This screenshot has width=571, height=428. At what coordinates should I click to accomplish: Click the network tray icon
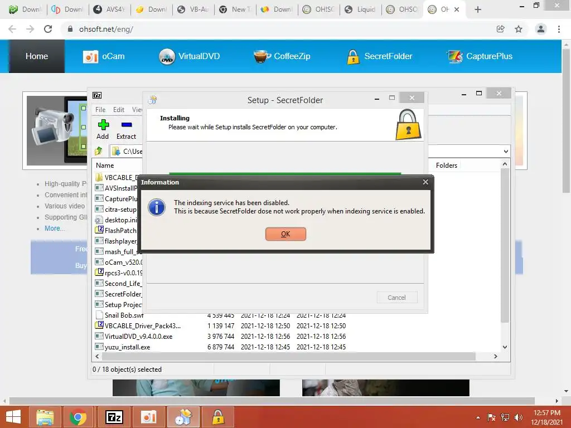505,417
